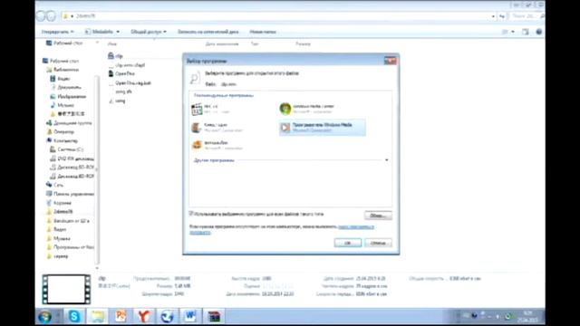Open the Explorer folder icon on taskbar
The width and height of the screenshot is (580, 326).
pyautogui.click(x=98, y=316)
